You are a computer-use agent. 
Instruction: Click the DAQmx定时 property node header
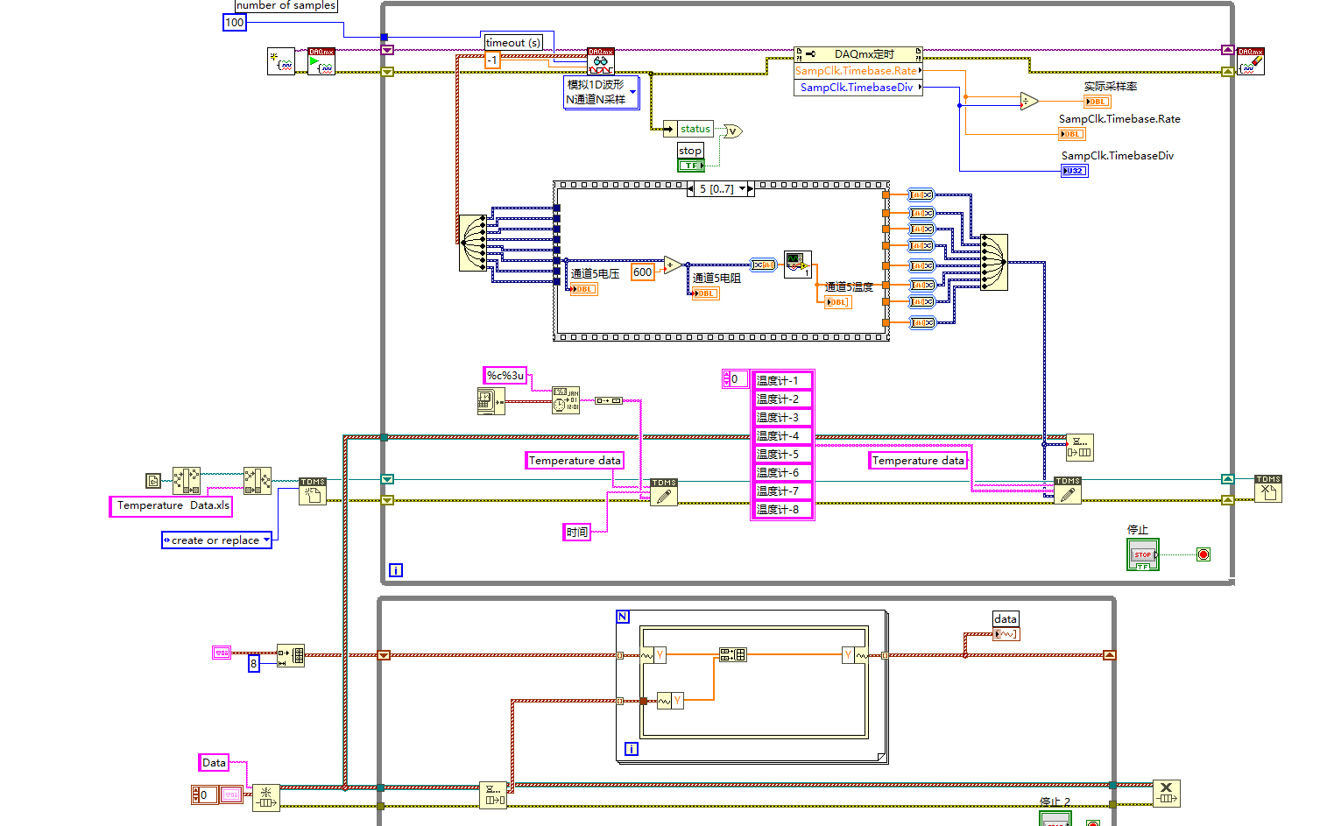pyautogui.click(x=858, y=54)
